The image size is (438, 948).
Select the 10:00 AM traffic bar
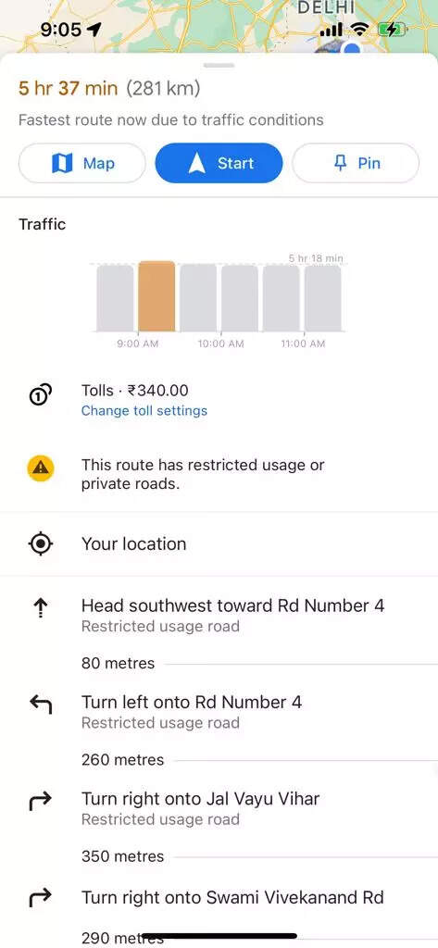pos(240,298)
